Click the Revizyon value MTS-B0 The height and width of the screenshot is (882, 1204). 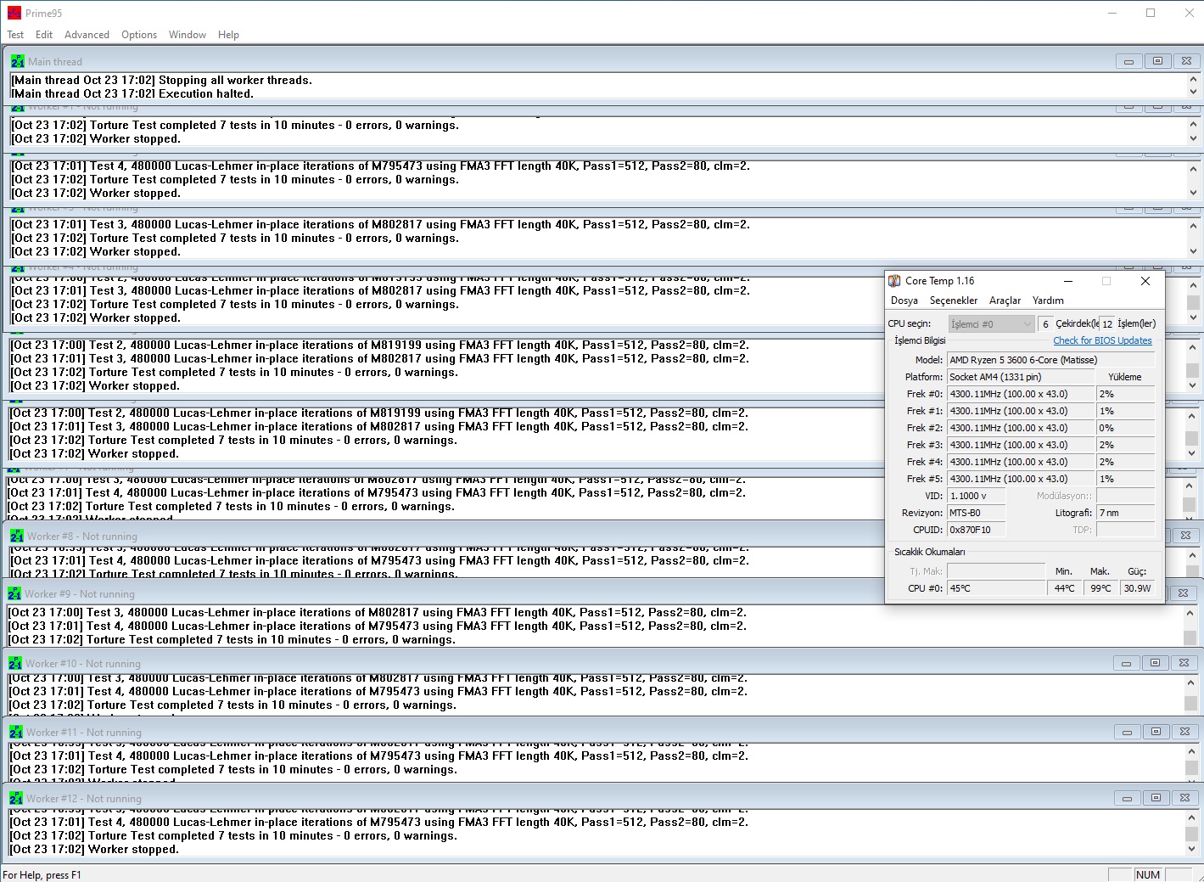pos(976,513)
